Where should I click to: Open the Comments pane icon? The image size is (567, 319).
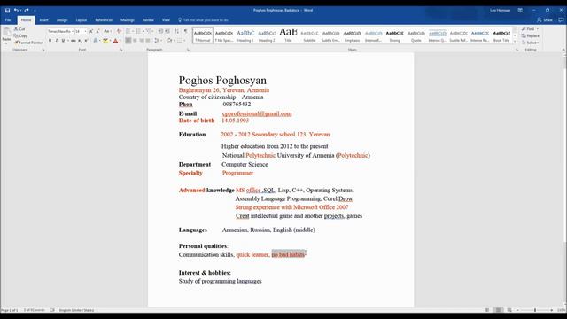point(561,20)
